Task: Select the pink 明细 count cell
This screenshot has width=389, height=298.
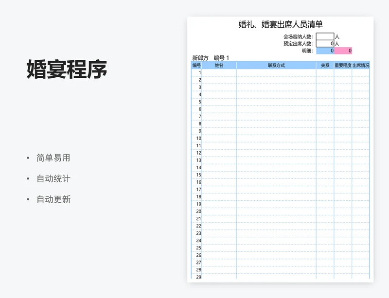Action: coord(343,51)
